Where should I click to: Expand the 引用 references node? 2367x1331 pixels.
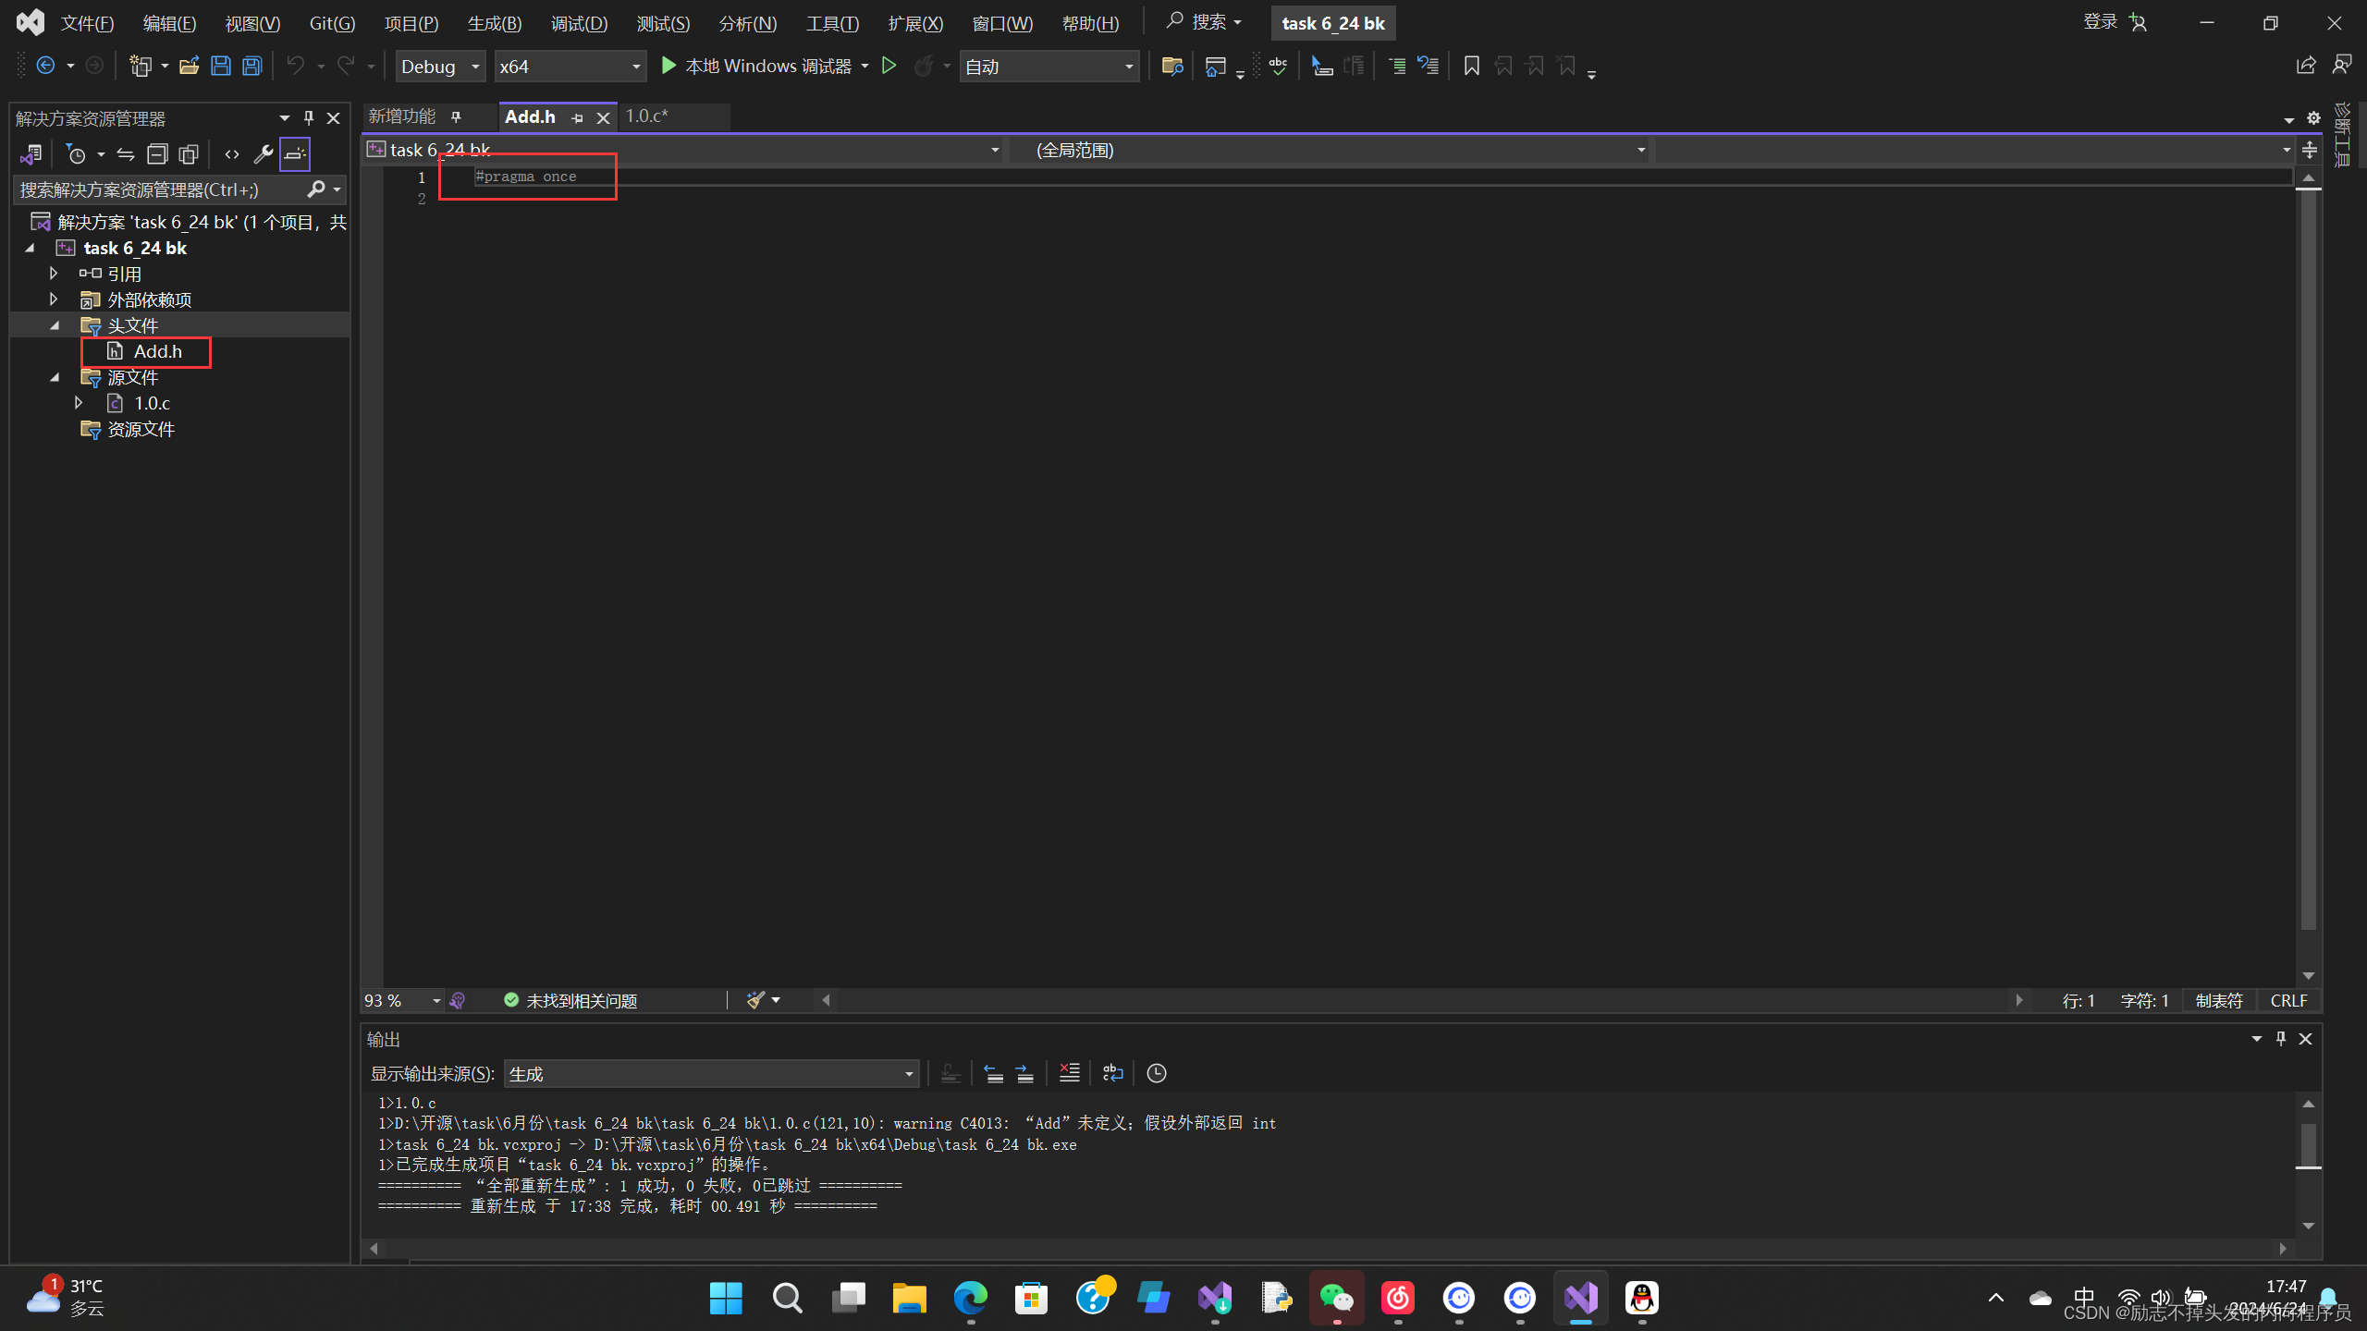coord(54,274)
